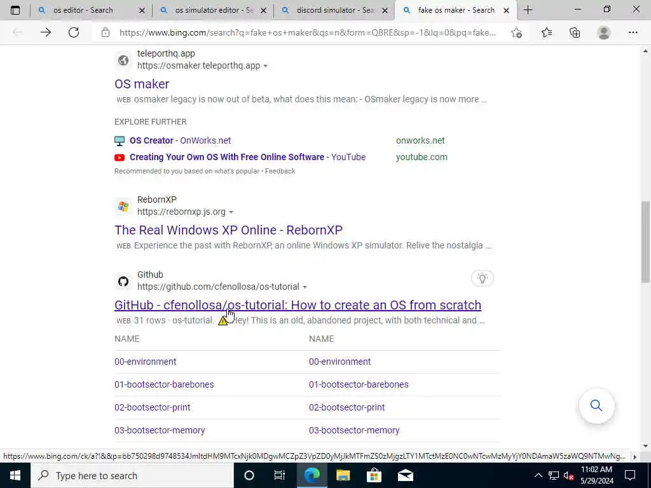
Task: Open left column '00-environment' link
Action: [146, 362]
